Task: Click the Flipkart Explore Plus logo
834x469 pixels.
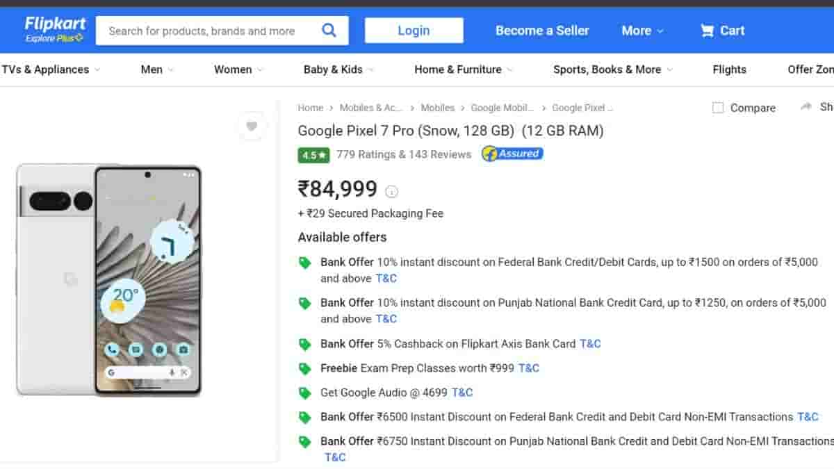Action: pyautogui.click(x=54, y=29)
